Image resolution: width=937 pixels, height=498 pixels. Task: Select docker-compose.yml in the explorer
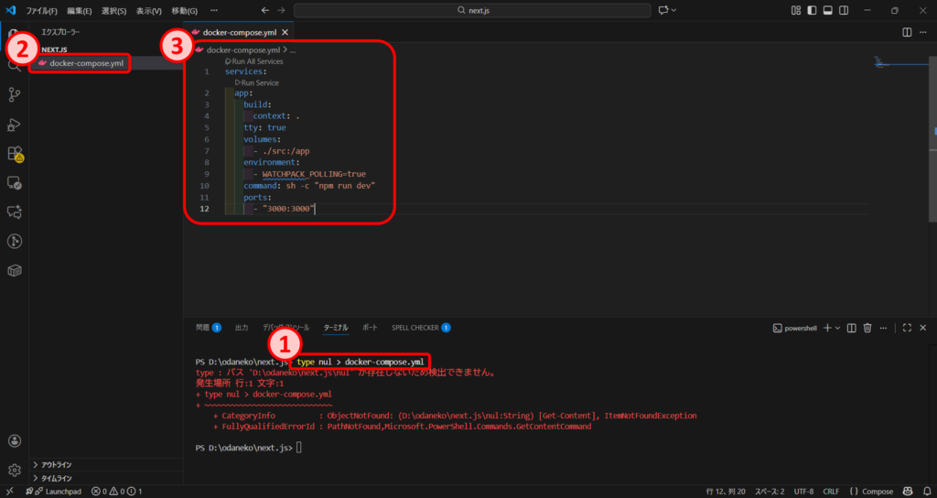point(86,63)
